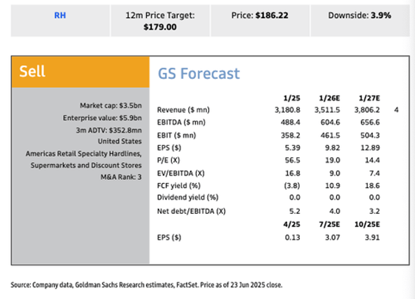Select EBITDA value 488.4

291,122
